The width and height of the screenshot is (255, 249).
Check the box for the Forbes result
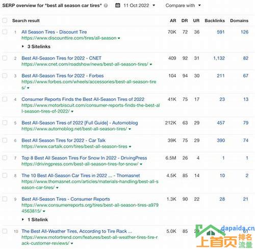[x=5, y=75]
